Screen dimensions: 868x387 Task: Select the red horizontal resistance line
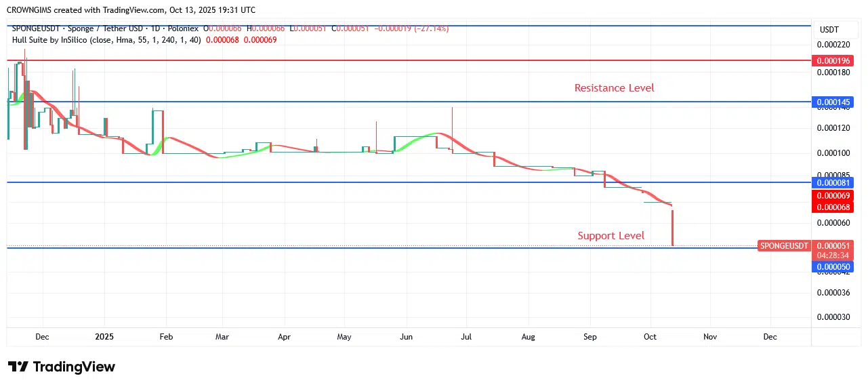407,60
